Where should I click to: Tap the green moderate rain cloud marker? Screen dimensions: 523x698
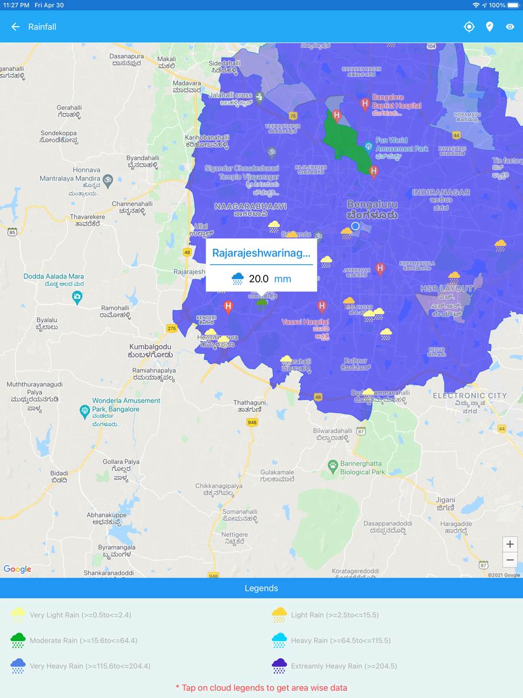click(x=261, y=305)
